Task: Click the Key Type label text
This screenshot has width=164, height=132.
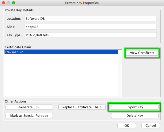Action: point(14,35)
